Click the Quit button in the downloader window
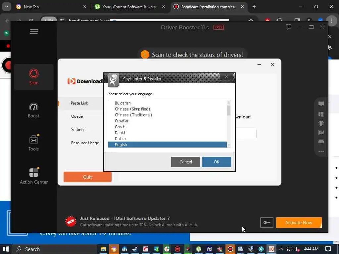This screenshot has width=339, height=254. [x=87, y=177]
